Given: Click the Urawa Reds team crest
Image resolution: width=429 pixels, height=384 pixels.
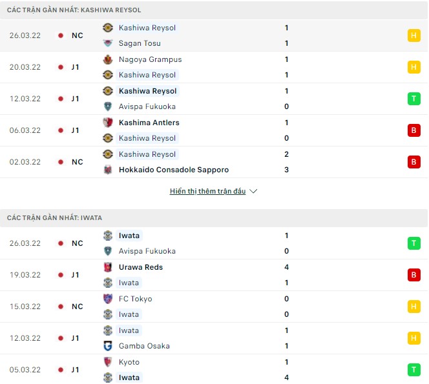Looking at the screenshot, I should (x=108, y=267).
